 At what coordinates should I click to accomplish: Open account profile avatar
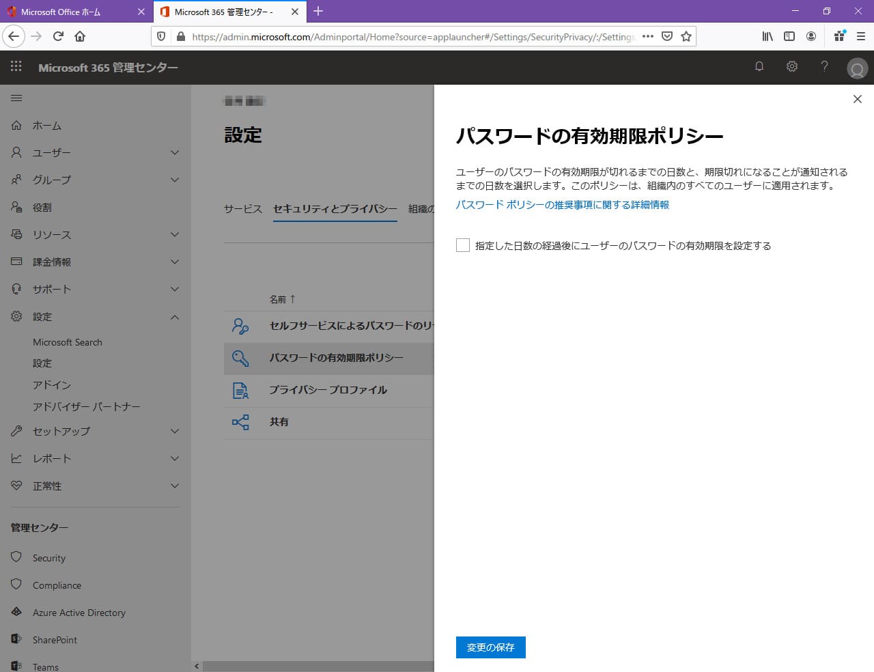pos(857,68)
